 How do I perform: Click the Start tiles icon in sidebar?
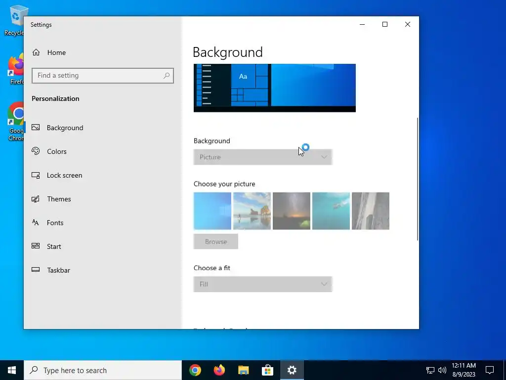(x=36, y=246)
